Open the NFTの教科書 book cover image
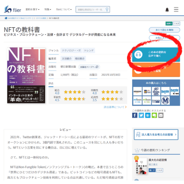The width and height of the screenshot is (184, 184). point(26,75)
